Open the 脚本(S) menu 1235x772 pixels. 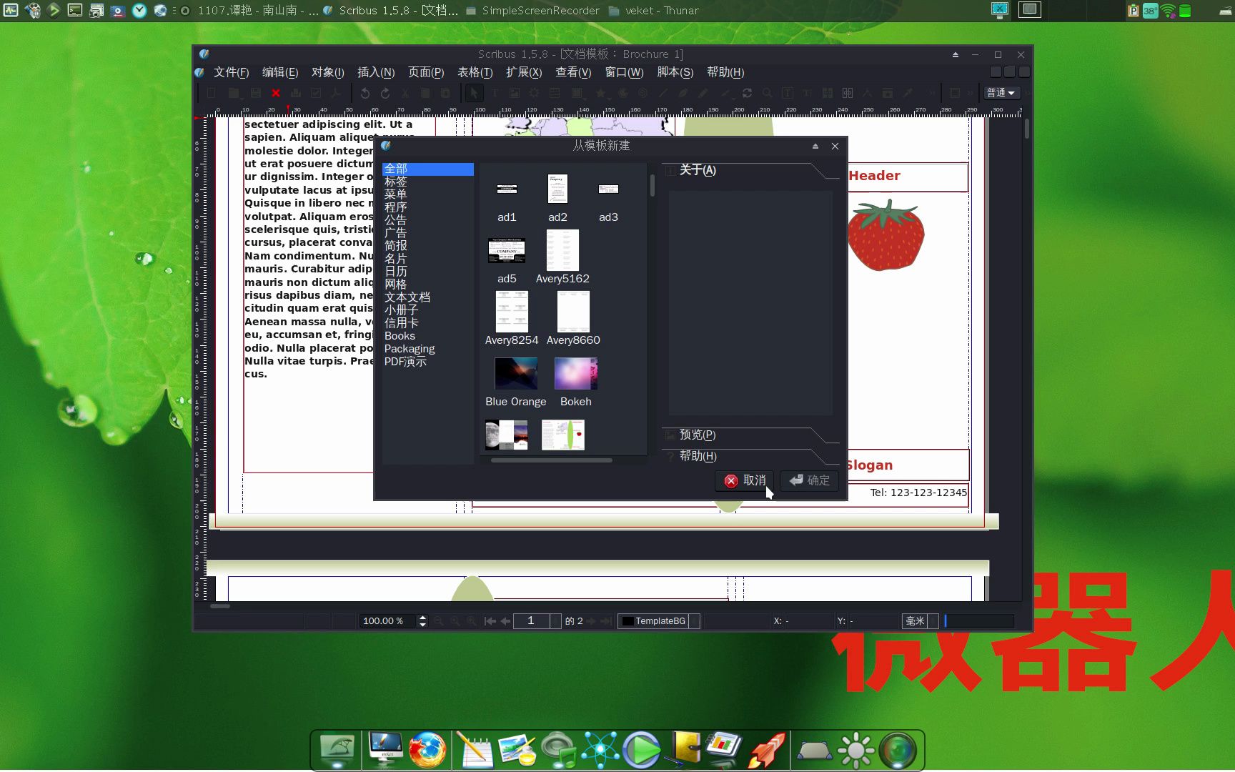(x=675, y=72)
